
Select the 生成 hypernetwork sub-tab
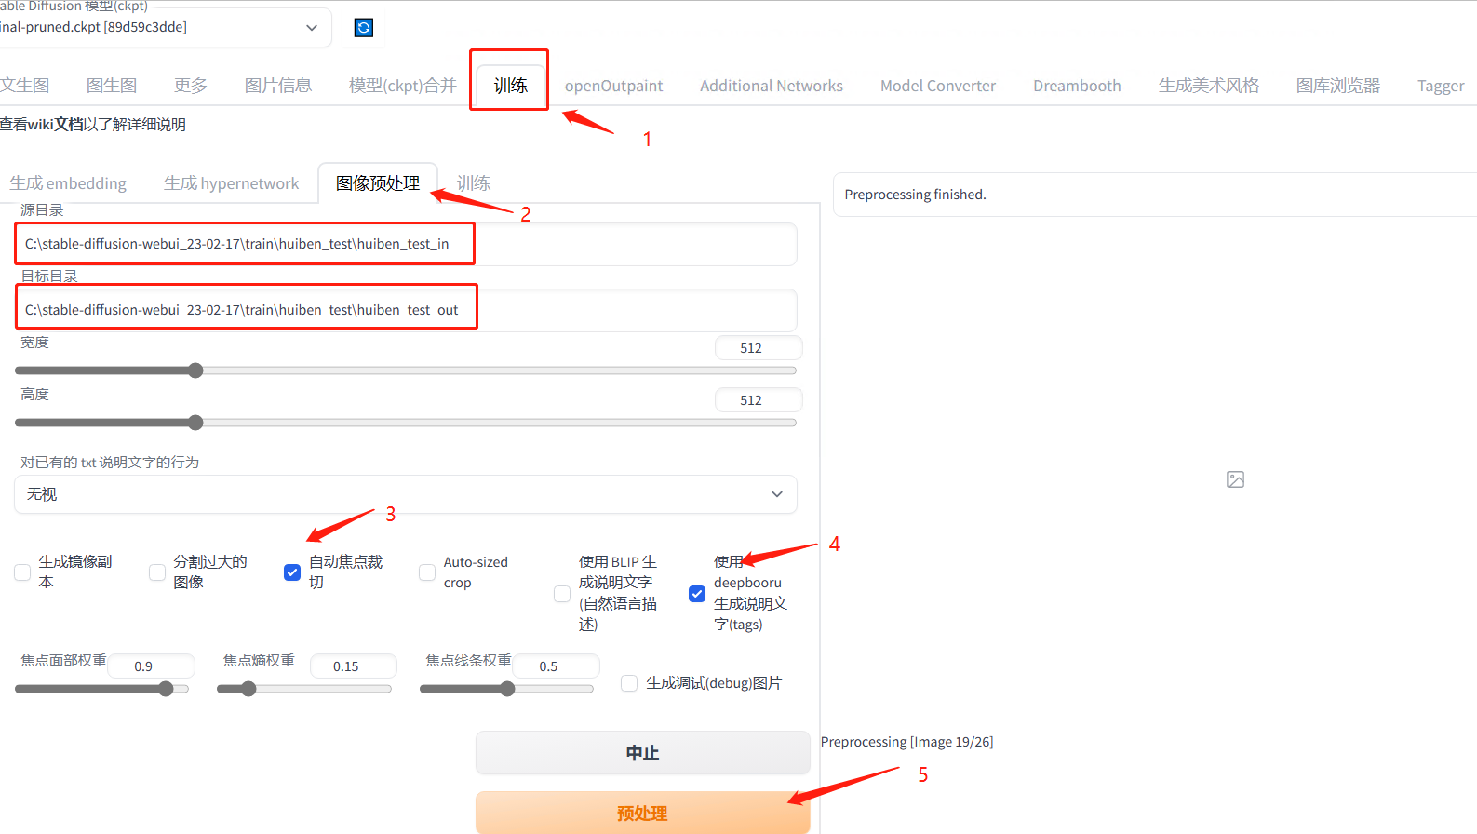click(231, 183)
